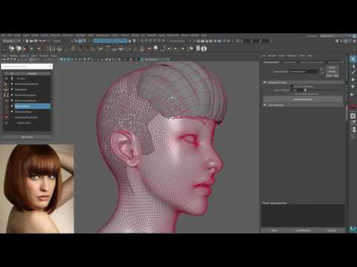Click the reference hairstyle photo thumbnail
The image size is (357, 267).
click(x=37, y=189)
